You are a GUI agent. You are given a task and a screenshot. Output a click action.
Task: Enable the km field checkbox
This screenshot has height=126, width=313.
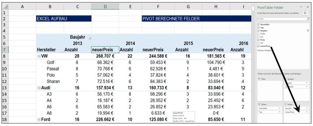click(x=259, y=37)
